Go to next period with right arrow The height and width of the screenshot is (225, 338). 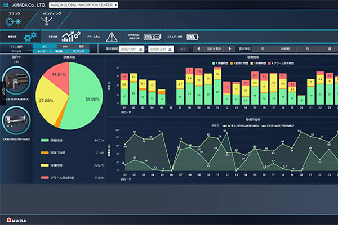click(x=230, y=49)
